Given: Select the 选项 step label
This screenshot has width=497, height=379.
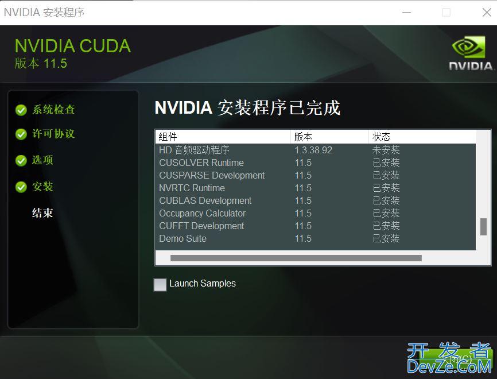Looking at the screenshot, I should (42, 160).
